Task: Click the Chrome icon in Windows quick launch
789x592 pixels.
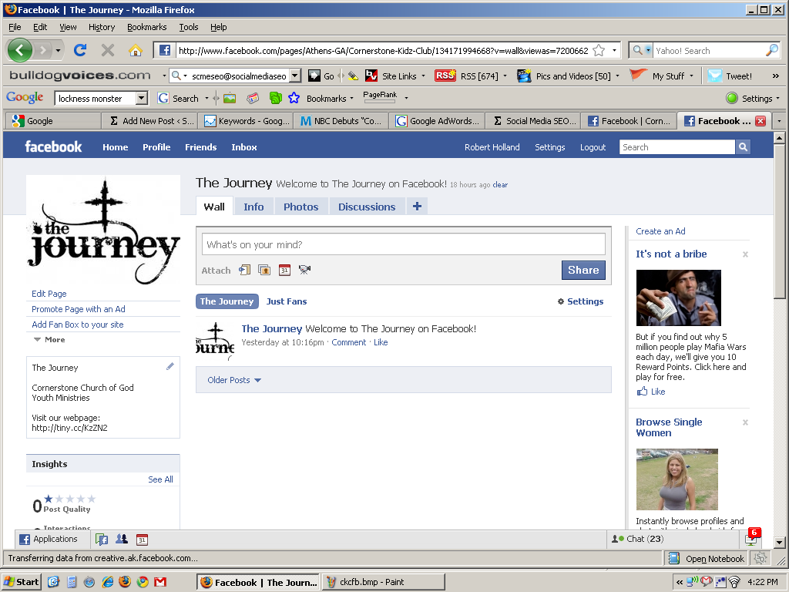Action: coord(143,582)
